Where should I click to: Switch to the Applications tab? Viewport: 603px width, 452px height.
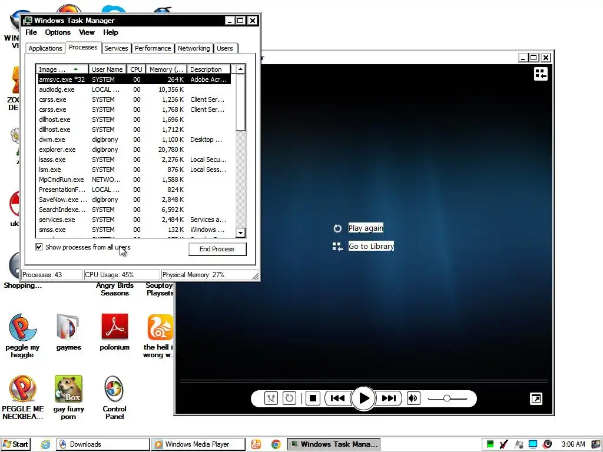(45, 48)
